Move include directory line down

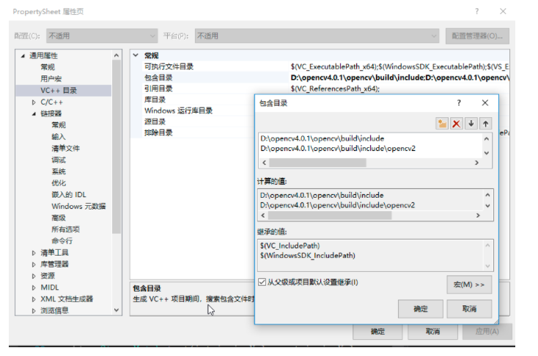coord(471,124)
